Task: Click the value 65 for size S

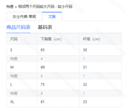Action: (43, 50)
